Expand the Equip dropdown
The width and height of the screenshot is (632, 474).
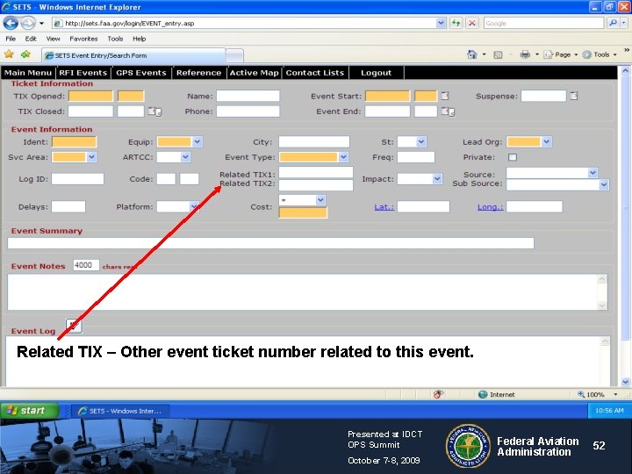197,142
